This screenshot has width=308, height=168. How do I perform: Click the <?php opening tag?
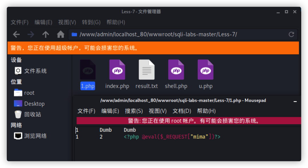click(x=131, y=137)
